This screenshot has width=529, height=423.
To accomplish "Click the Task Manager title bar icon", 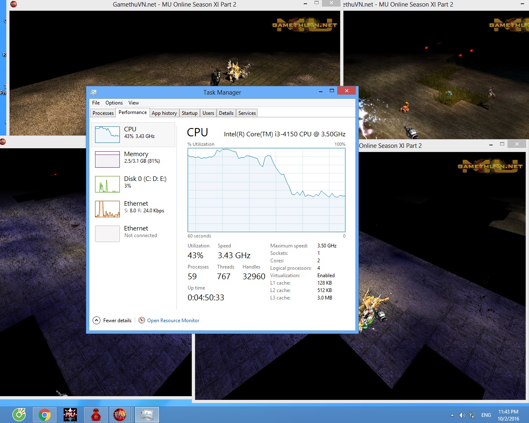I will pyautogui.click(x=94, y=92).
